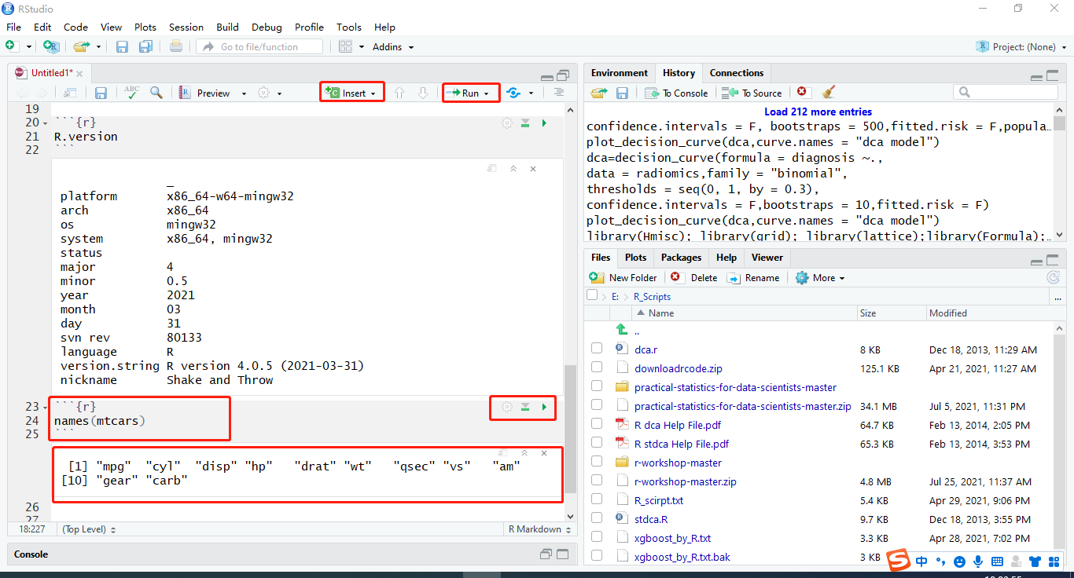1074x578 pixels.
Task: Click the Find/Replace magnifier icon
Action: [156, 92]
